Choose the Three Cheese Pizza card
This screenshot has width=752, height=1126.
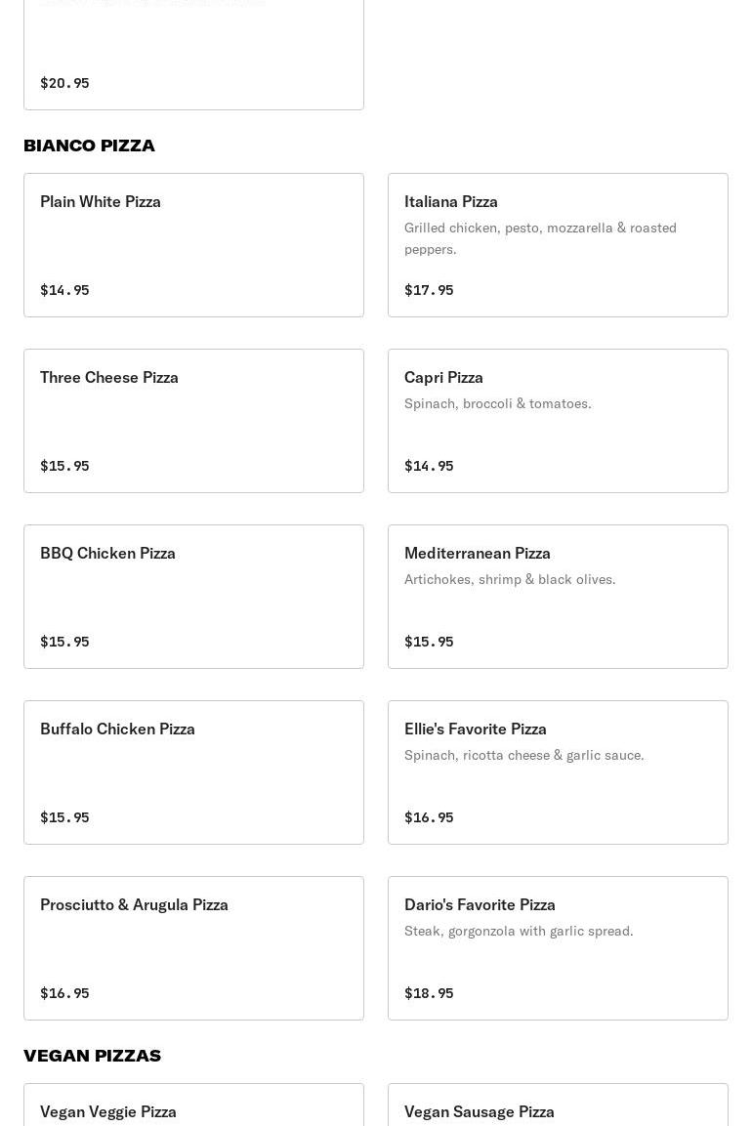pos(193,420)
